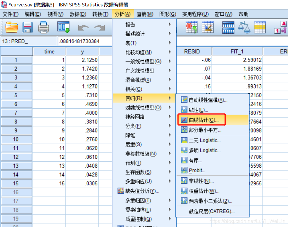The image size is (288, 227).
Task: Choose 多项 Logistic regression item
Action: (x=213, y=150)
